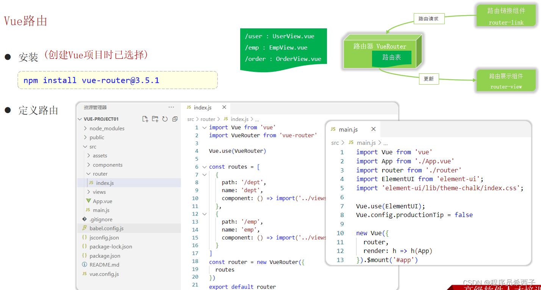The image size is (541, 290).
Task: Refresh the explorer with the refresh icon
Action: click(165, 119)
